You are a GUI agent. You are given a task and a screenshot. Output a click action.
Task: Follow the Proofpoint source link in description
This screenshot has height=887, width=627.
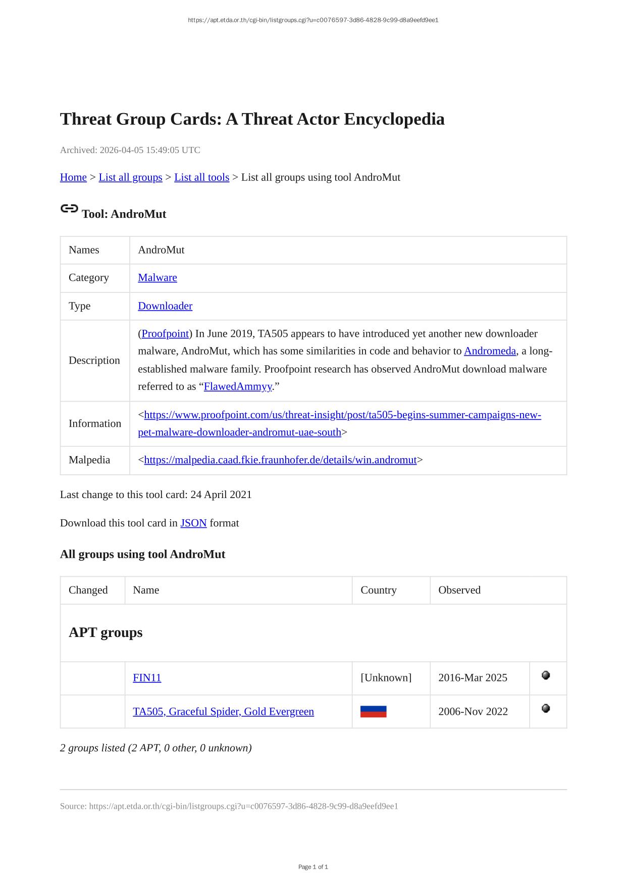click(x=165, y=334)
